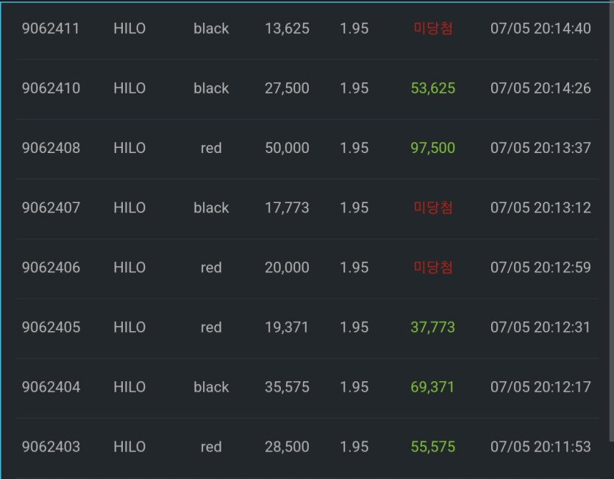Click the timestamp 07/05 20:13:37
This screenshot has width=614, height=479.
click(x=540, y=148)
